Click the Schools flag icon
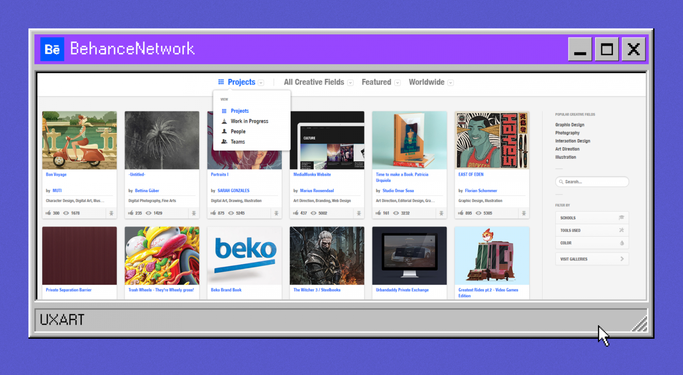Viewport: 683px width, 375px height. coord(622,218)
